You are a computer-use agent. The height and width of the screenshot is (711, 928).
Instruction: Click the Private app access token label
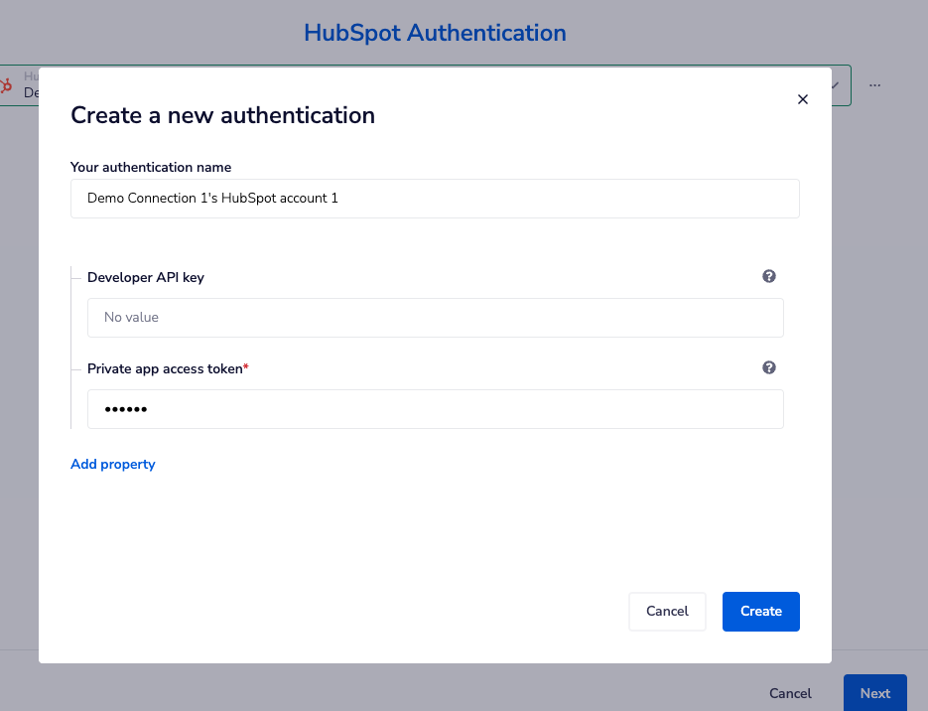(x=168, y=368)
